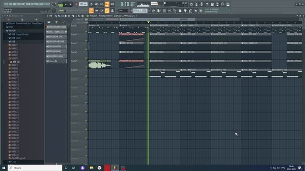The width and height of the screenshot is (305, 171).
Task: Select the playlist Select tool
Action: click(76, 16)
